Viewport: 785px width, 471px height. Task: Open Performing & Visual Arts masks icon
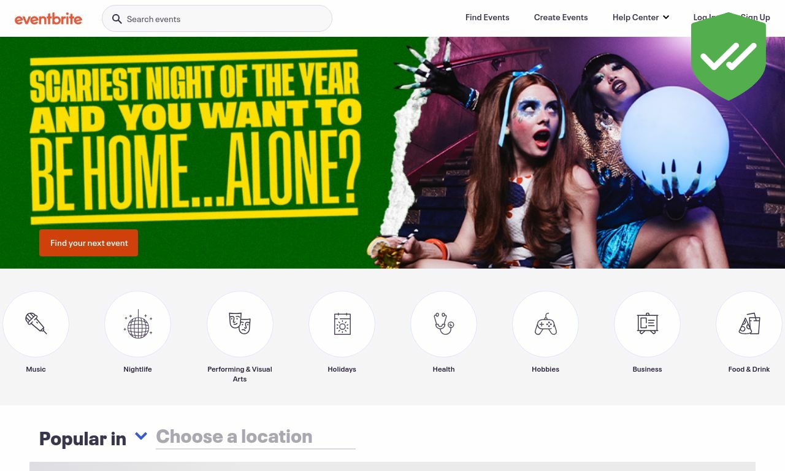(240, 324)
